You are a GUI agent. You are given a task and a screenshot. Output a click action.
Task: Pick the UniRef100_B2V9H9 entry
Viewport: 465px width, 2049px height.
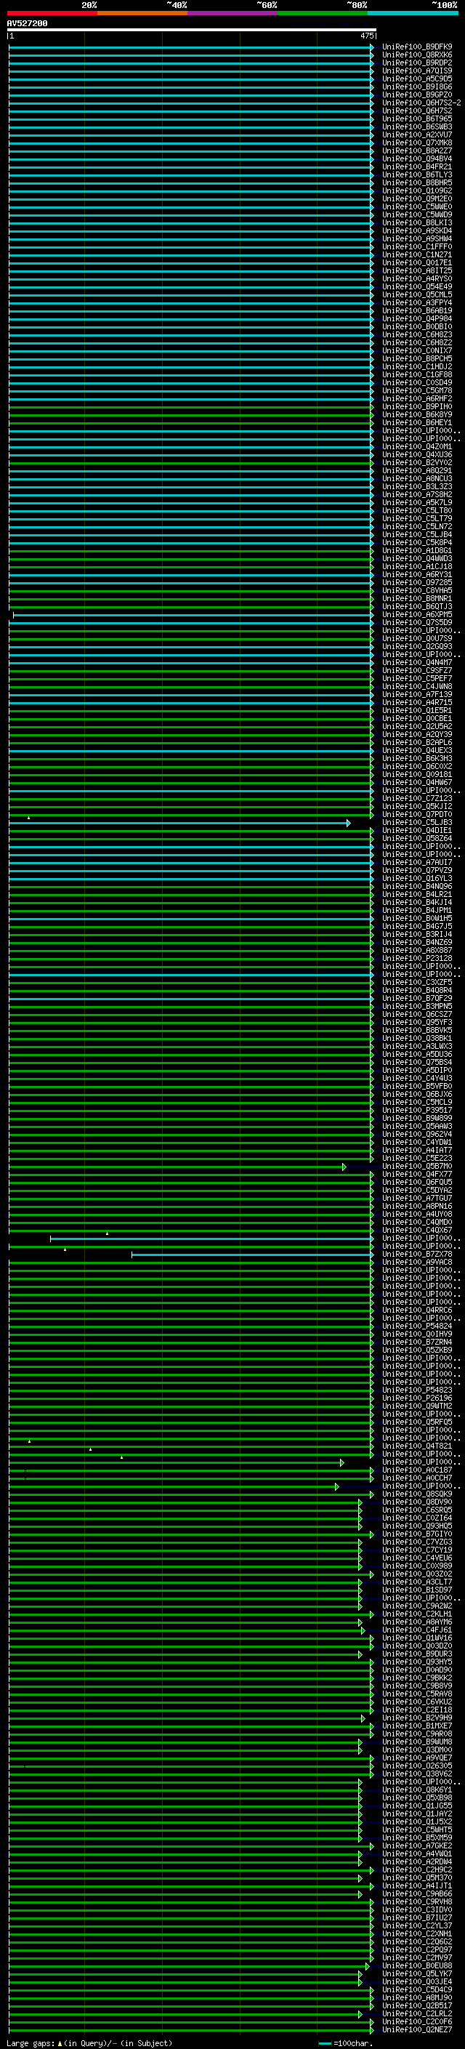click(x=417, y=1718)
